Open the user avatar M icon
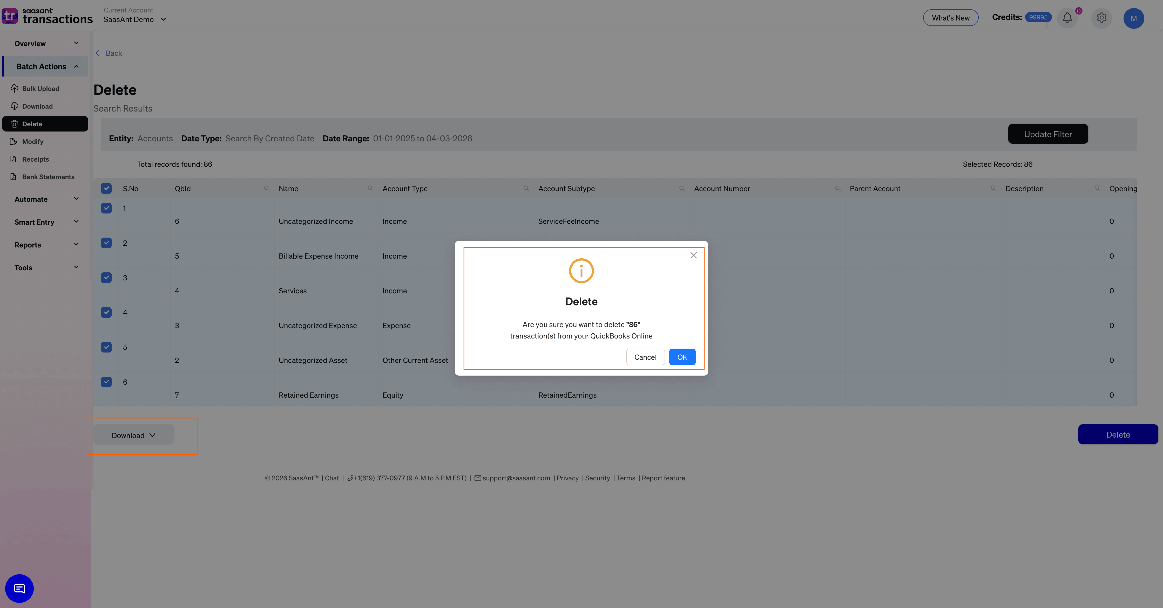Image resolution: width=1163 pixels, height=608 pixels. click(x=1133, y=18)
